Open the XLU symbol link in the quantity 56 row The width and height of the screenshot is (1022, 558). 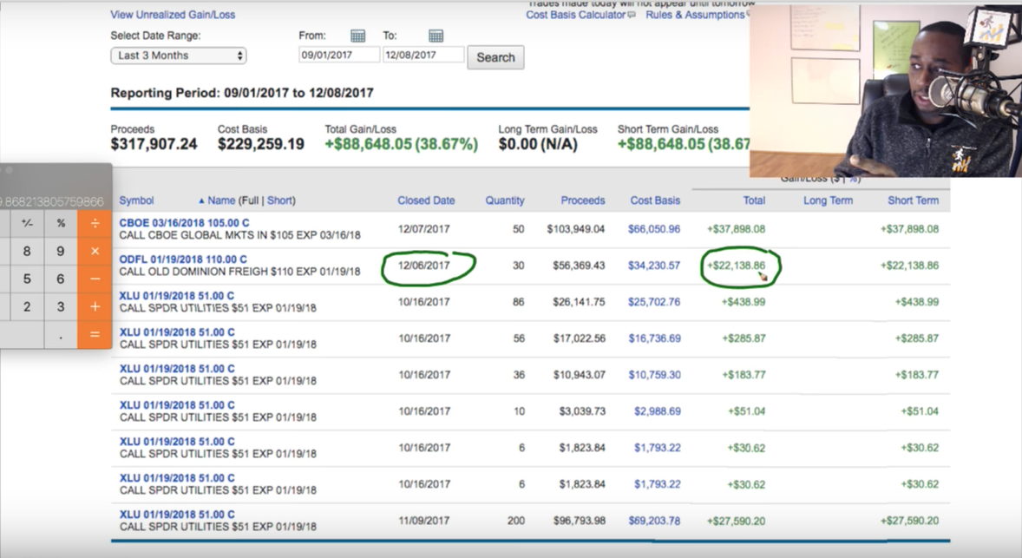(177, 332)
